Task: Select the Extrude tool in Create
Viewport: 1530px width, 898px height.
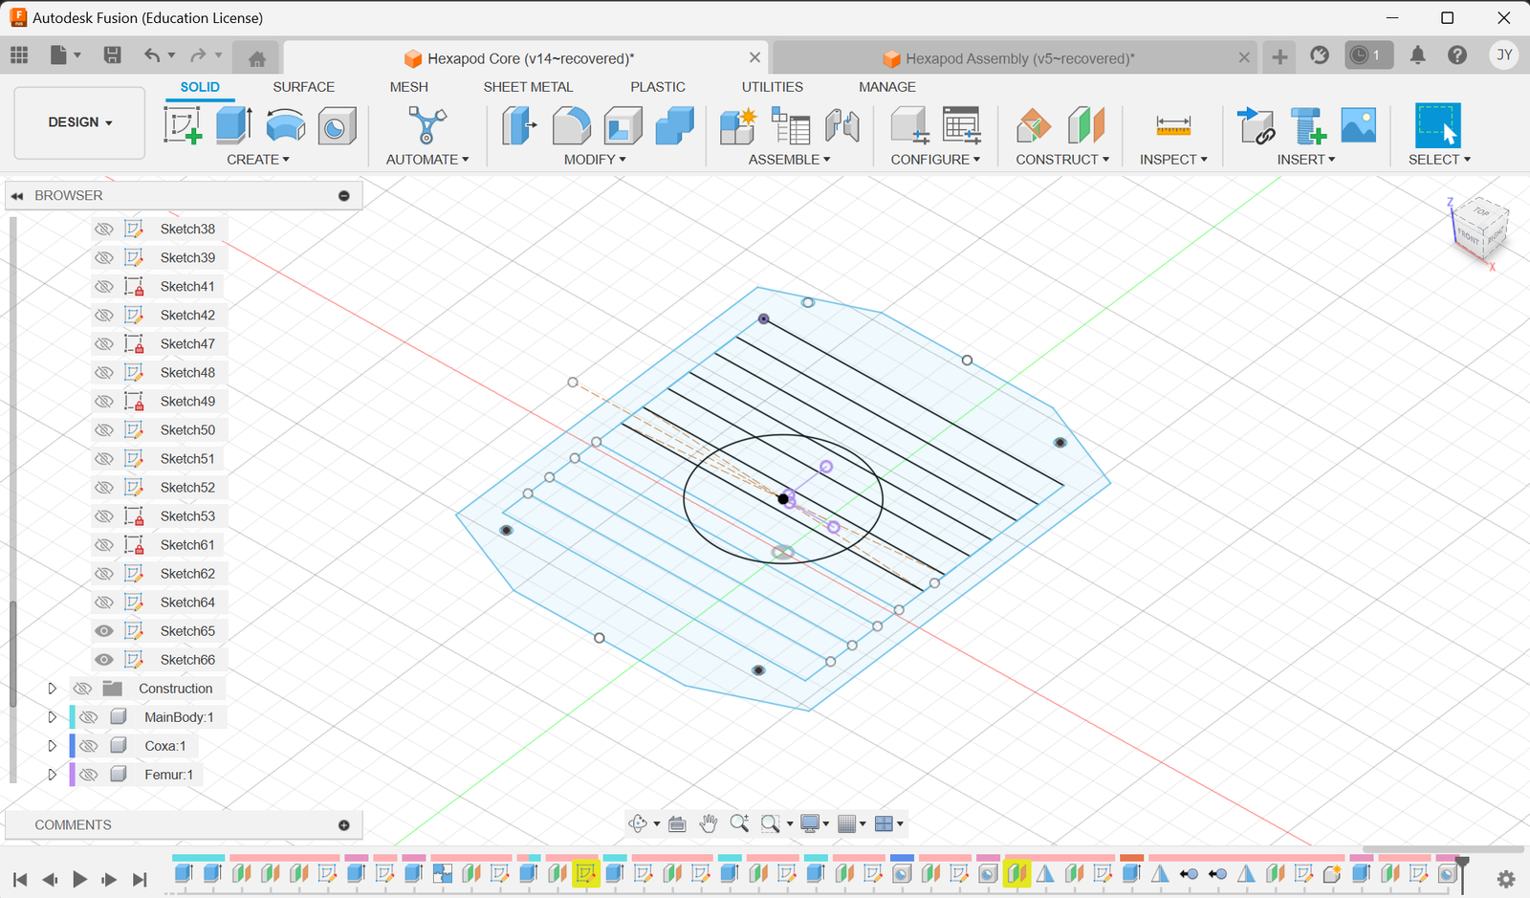Action: coord(233,125)
